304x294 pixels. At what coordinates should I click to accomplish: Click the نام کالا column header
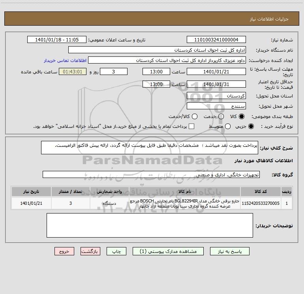tap(185, 191)
